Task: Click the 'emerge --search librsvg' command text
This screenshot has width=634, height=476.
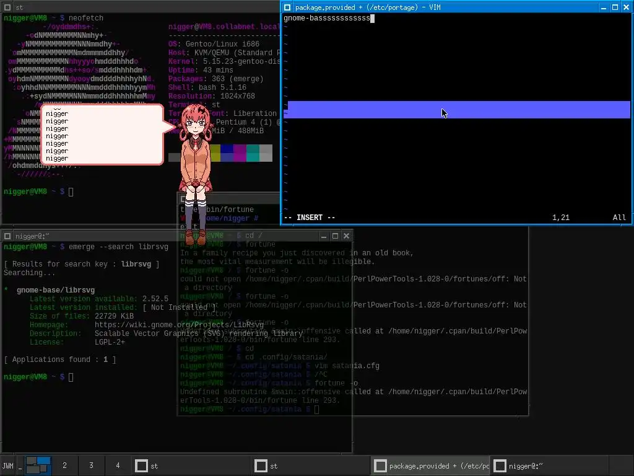Action: (118, 247)
